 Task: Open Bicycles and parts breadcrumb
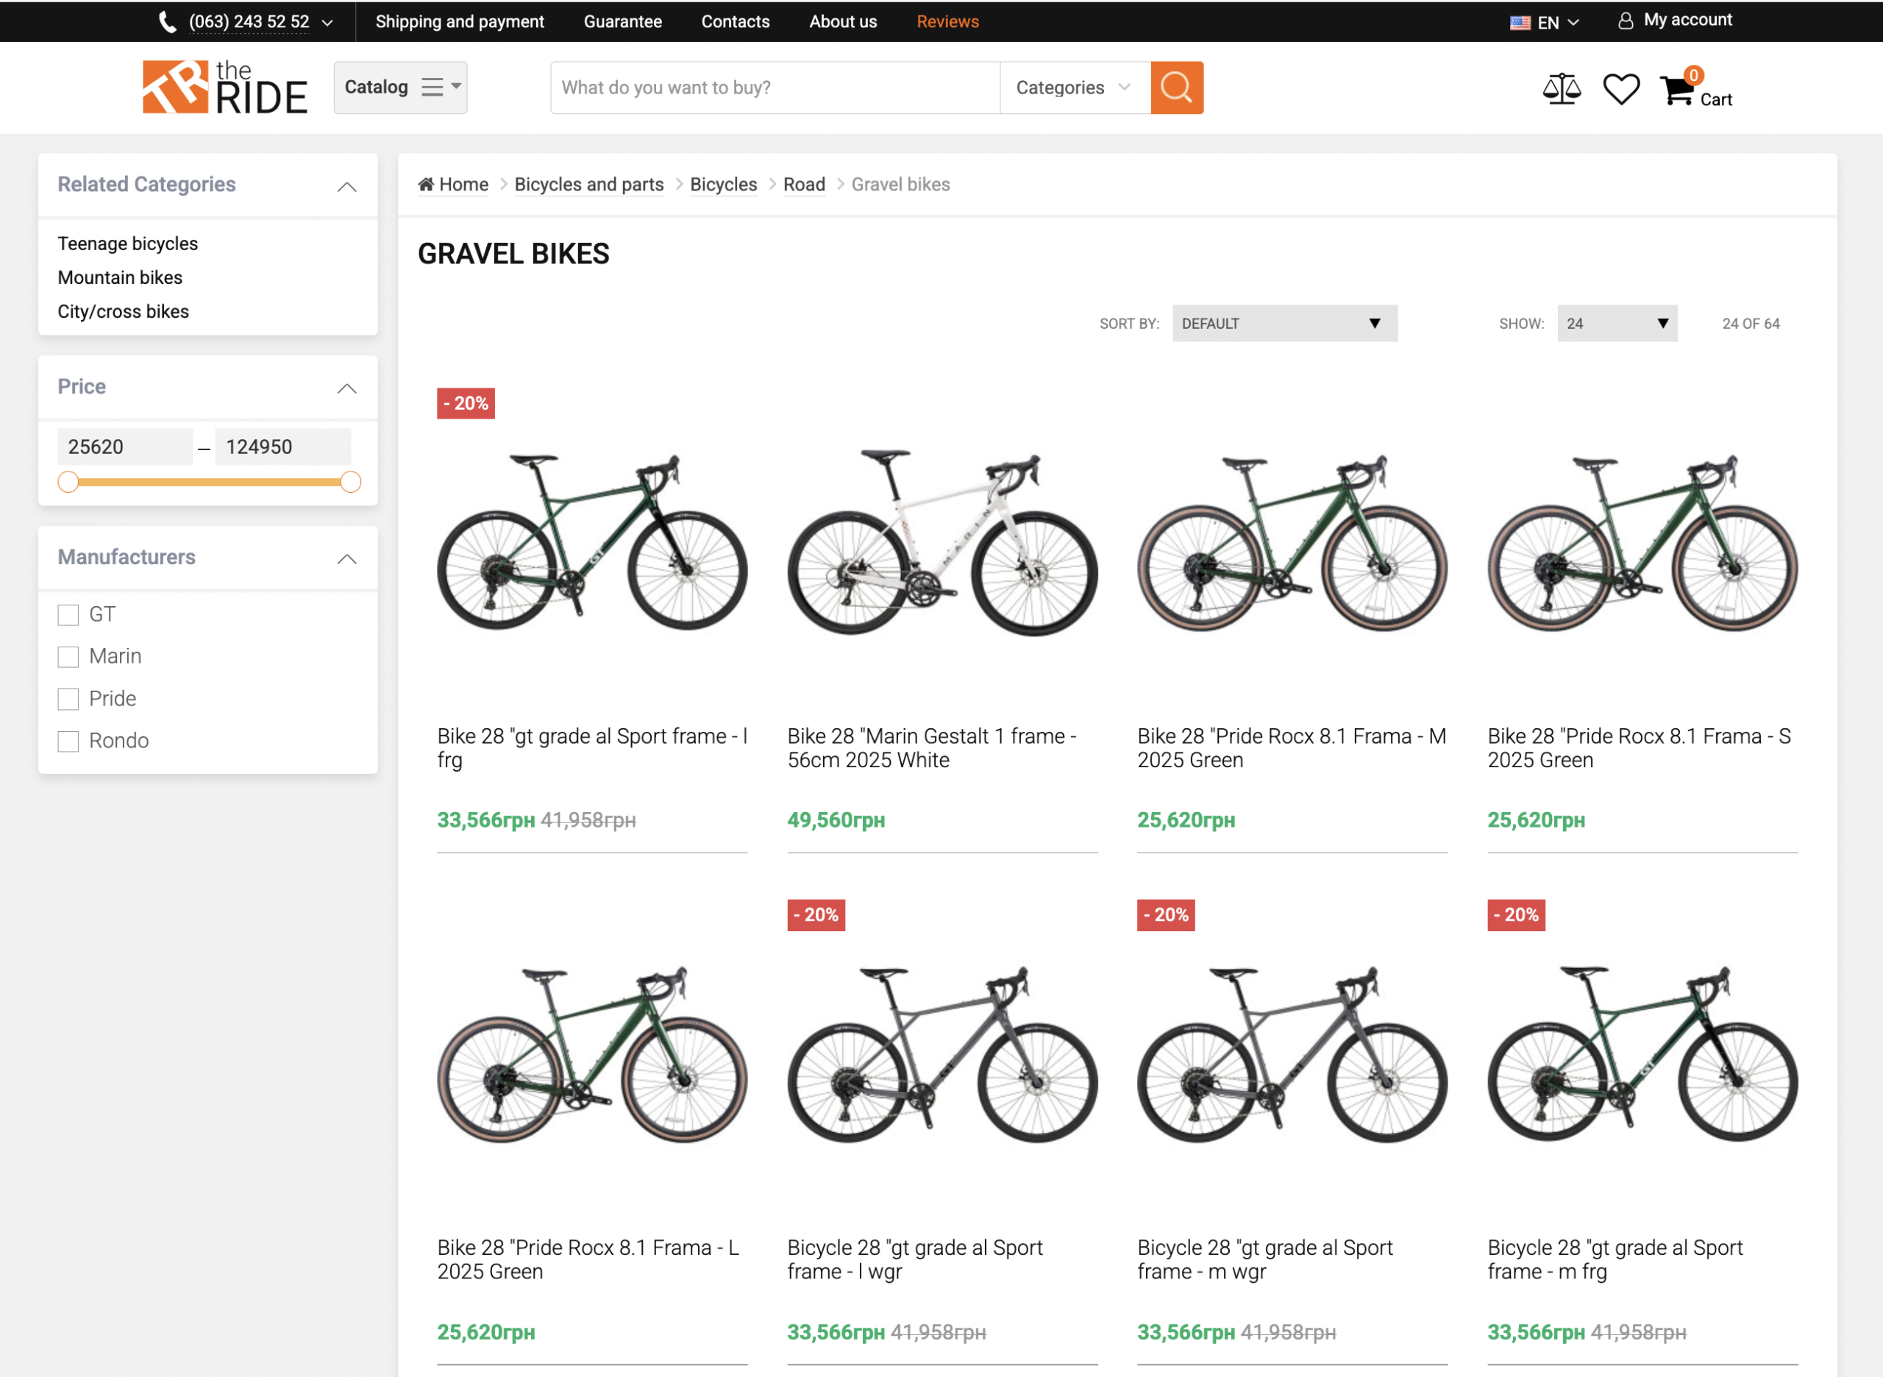(588, 184)
